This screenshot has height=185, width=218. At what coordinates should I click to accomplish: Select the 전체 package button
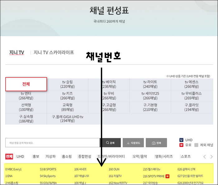[x=26, y=84]
